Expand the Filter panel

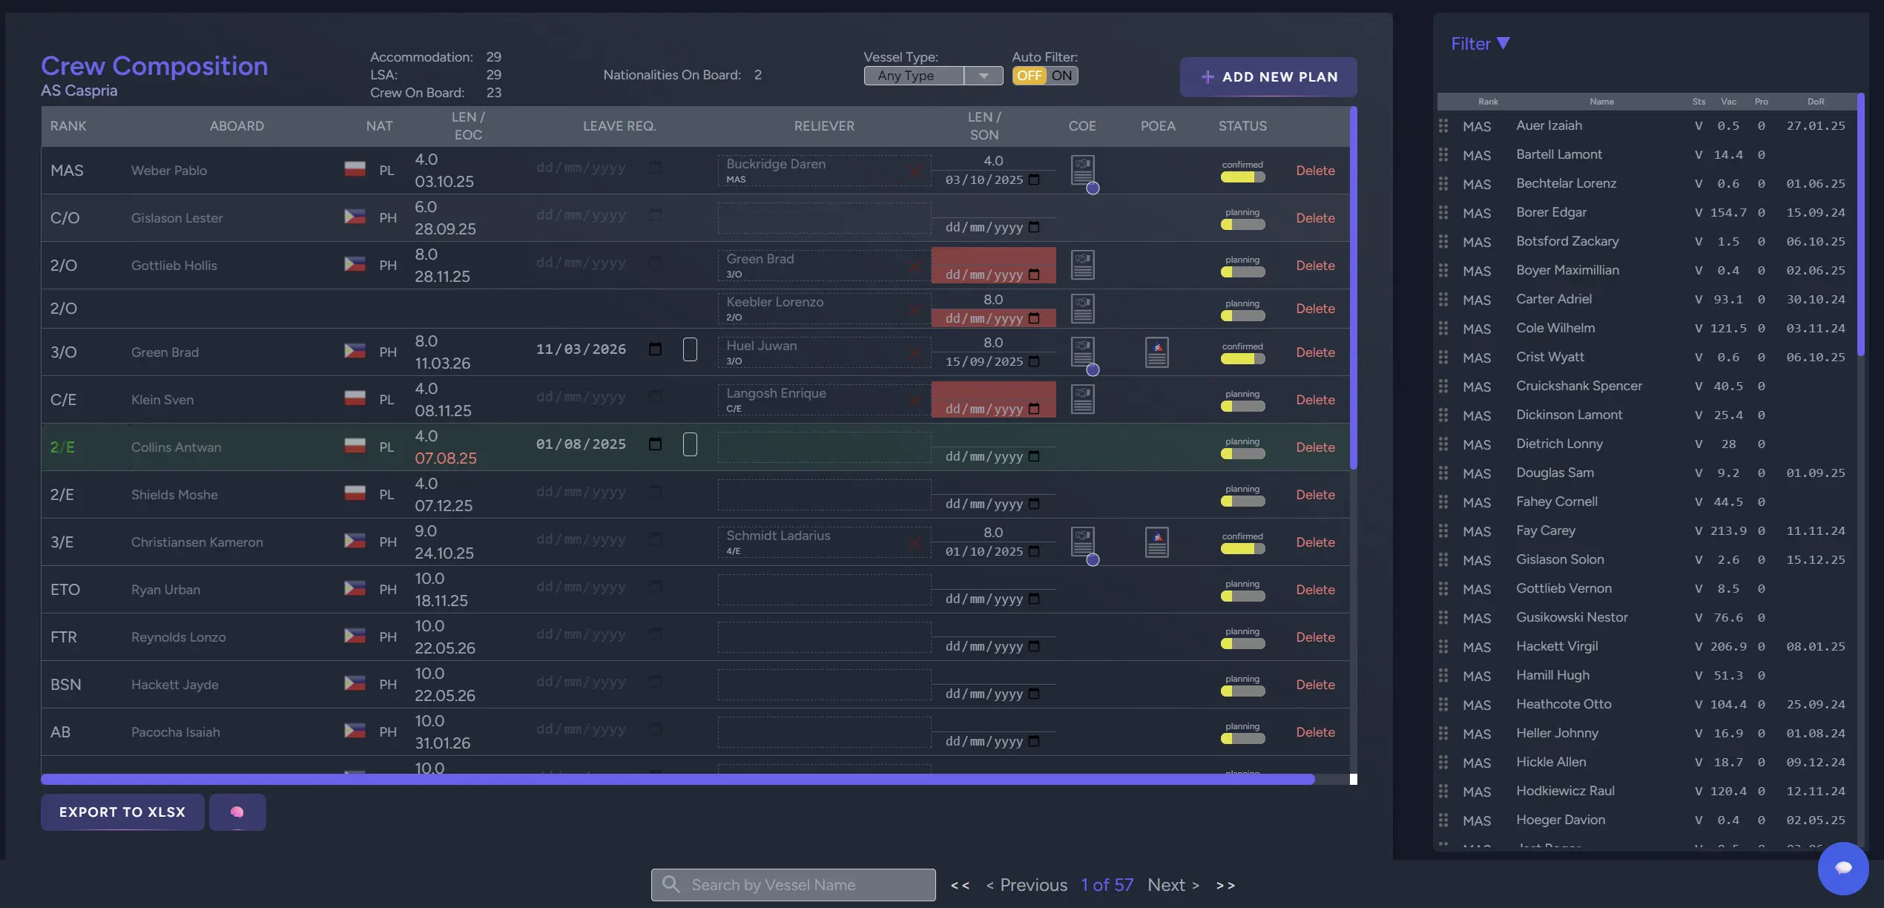1480,44
